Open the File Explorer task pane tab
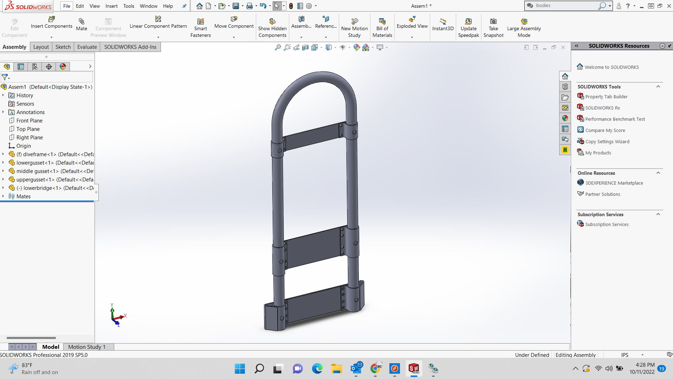 tap(565, 97)
